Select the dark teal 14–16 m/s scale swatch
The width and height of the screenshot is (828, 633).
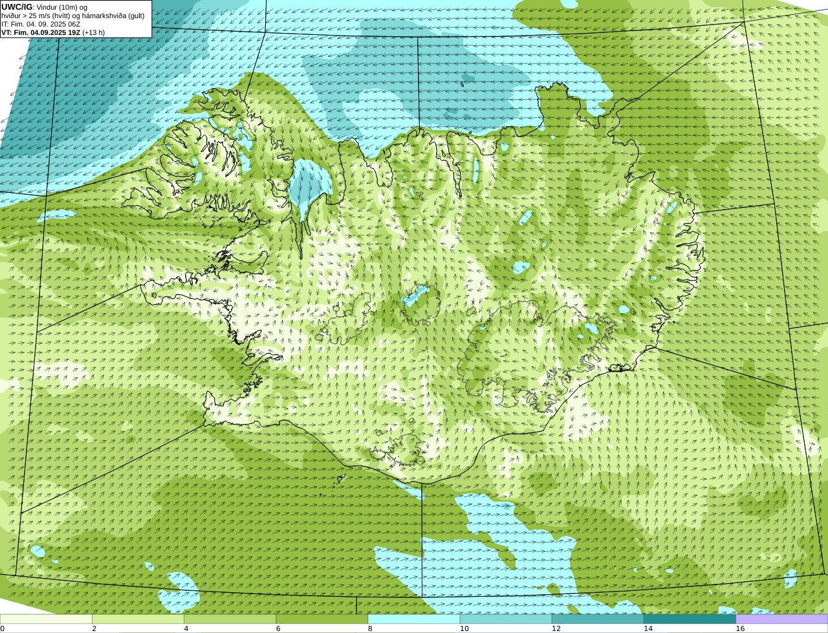tap(690, 619)
